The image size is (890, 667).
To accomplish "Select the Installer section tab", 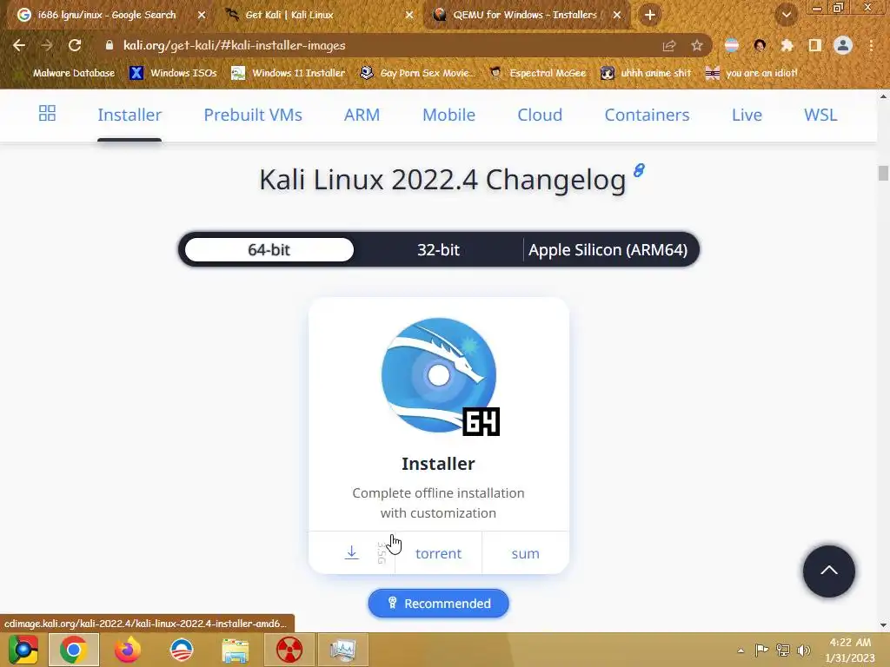I will click(x=130, y=115).
